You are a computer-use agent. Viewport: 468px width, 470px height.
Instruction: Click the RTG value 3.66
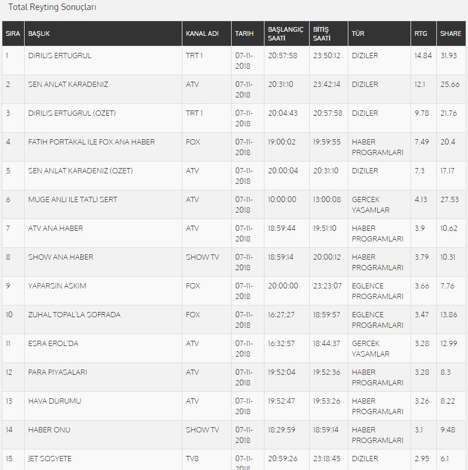422,286
